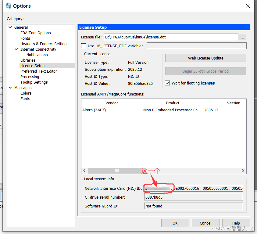Enable Use LM_LICENSE_FILE variable checkbox
The height and width of the screenshot is (234, 257).
pyautogui.click(x=84, y=46)
